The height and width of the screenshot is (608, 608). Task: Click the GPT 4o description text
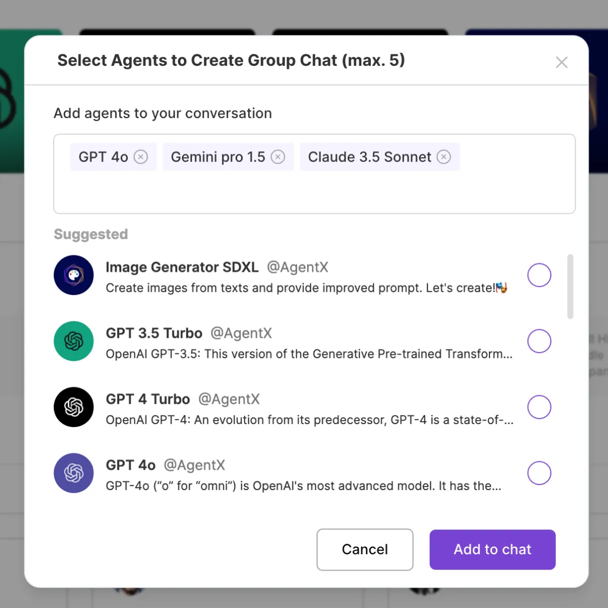pos(303,486)
